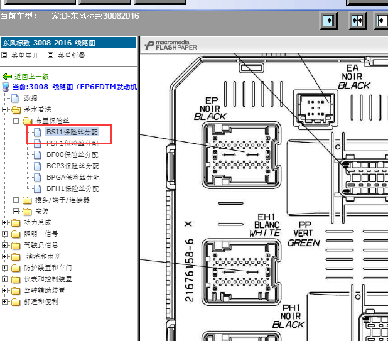
Task: Expand the 安装 folder
Action: click(16, 212)
